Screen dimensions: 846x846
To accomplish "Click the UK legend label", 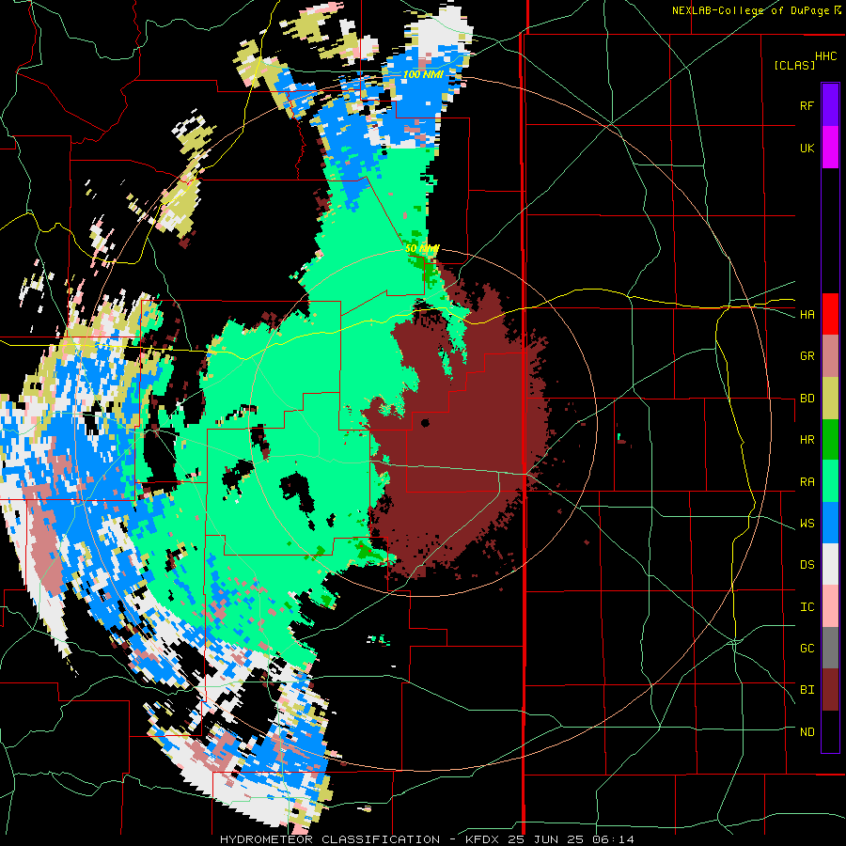I will [x=807, y=148].
